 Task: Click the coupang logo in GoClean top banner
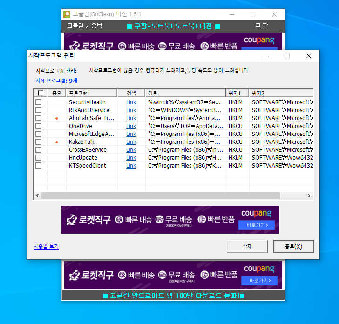[259, 40]
